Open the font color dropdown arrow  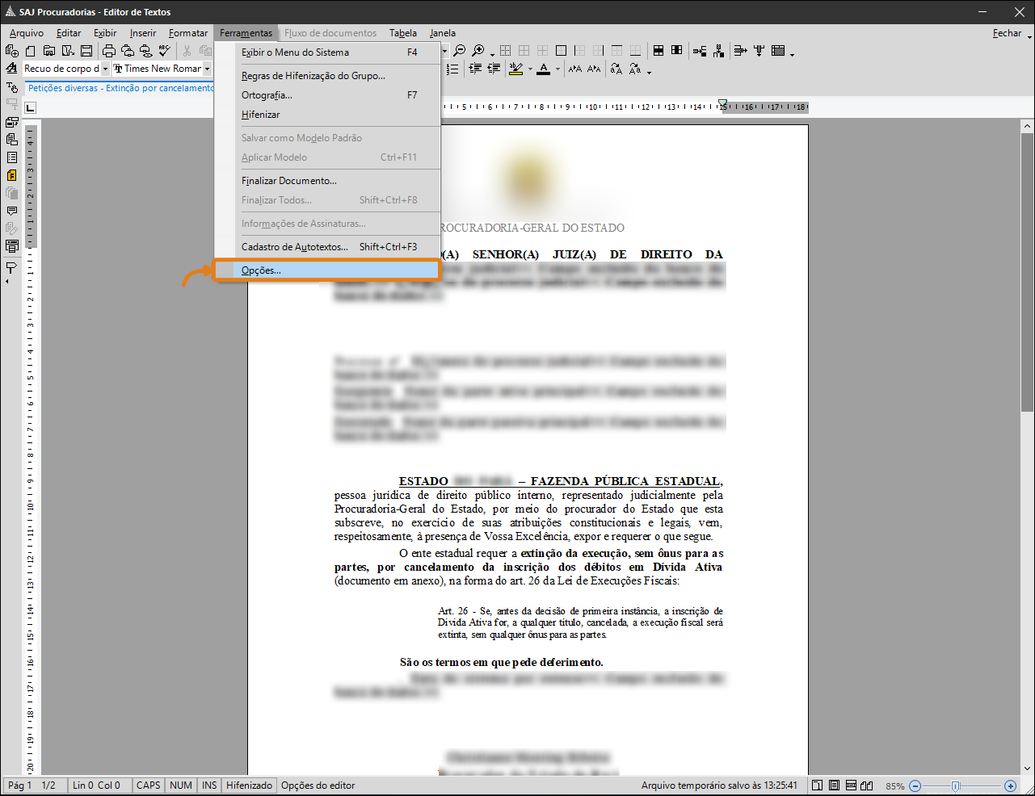click(557, 69)
